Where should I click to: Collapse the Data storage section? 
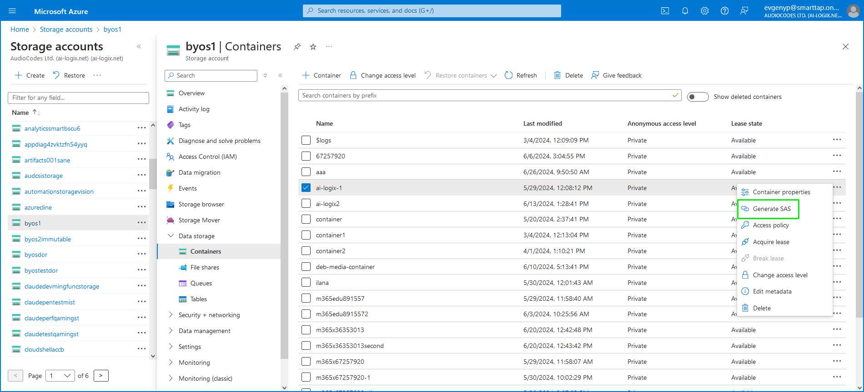[x=171, y=236]
